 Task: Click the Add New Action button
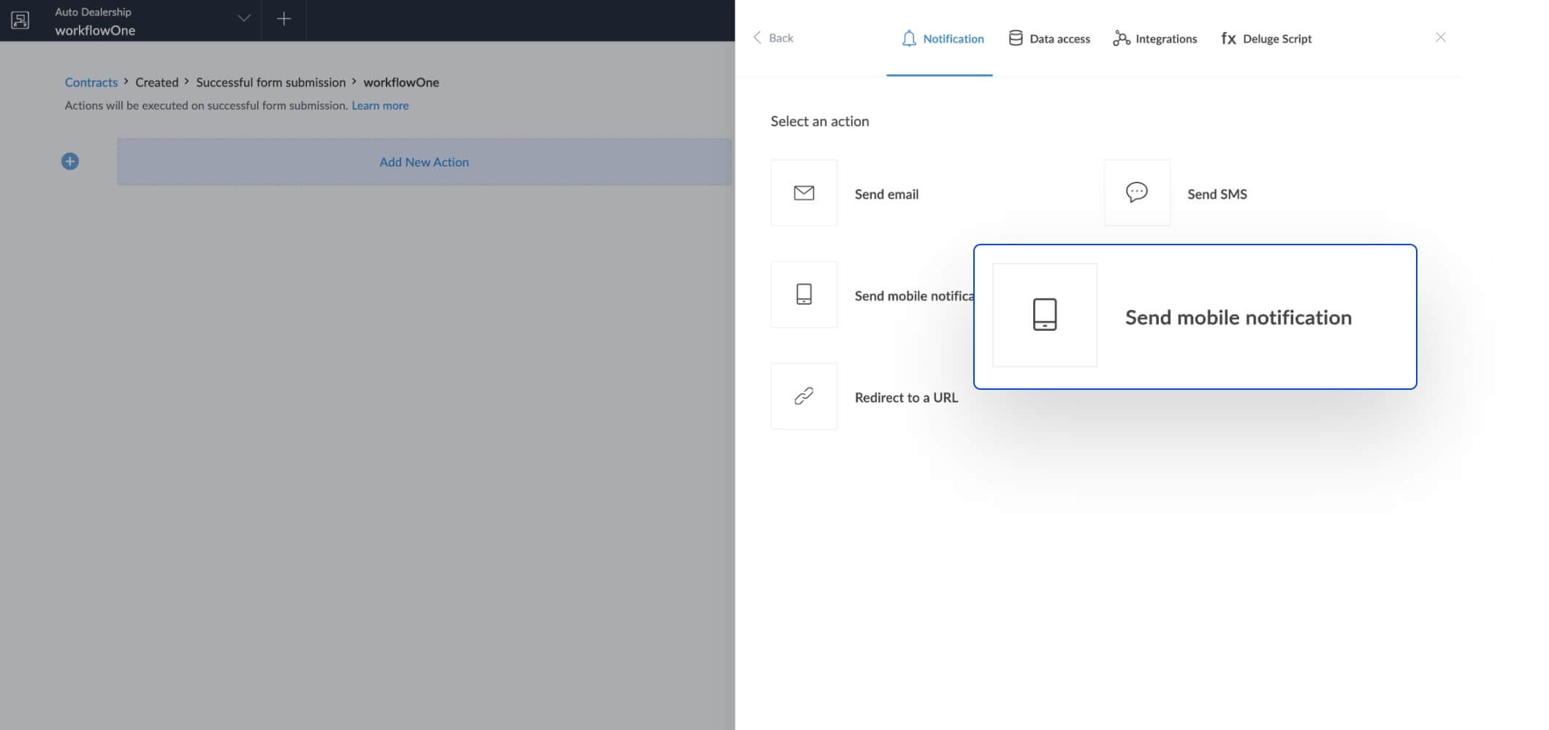pyautogui.click(x=424, y=162)
